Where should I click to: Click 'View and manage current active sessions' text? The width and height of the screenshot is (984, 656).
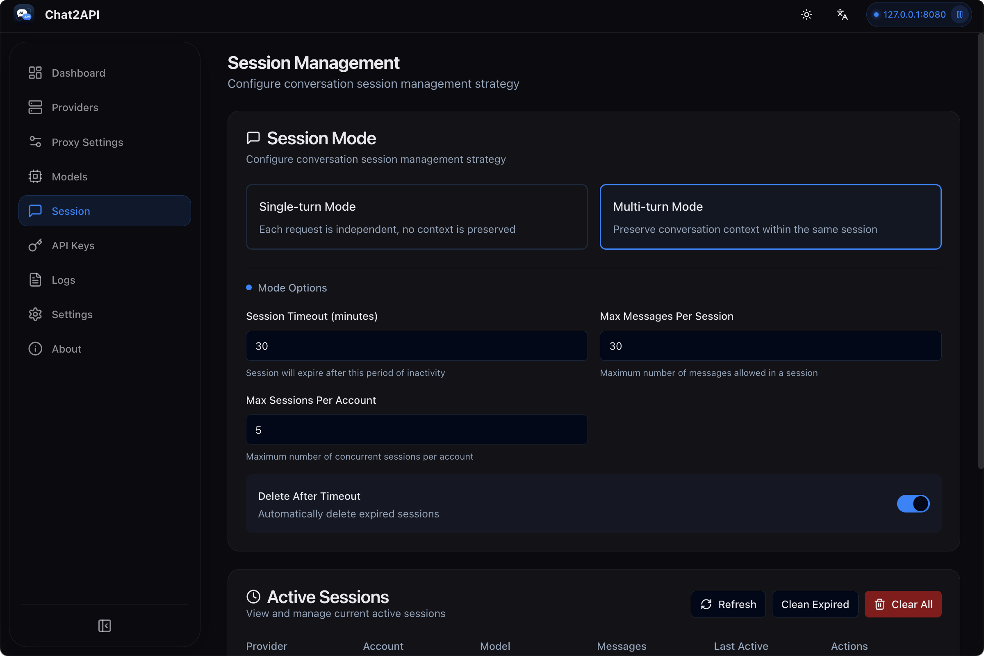tap(346, 613)
